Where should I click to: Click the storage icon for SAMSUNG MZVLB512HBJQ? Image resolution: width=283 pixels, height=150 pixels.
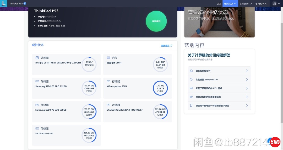click(108, 105)
